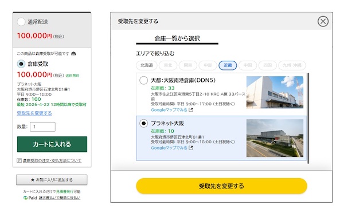Viewport: 344px width, 216px height.
Task: Filter by 関東 area
Action: coord(188,65)
